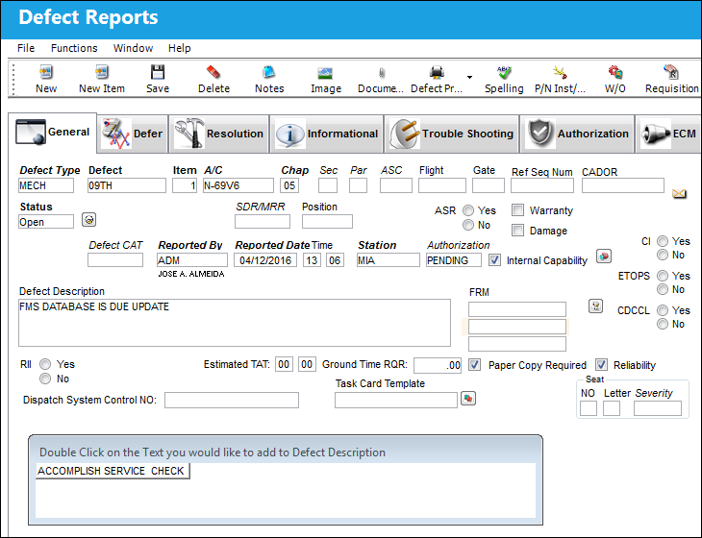The height and width of the screenshot is (538, 702).
Task: Select ETOPS Yes radio button
Action: [663, 276]
